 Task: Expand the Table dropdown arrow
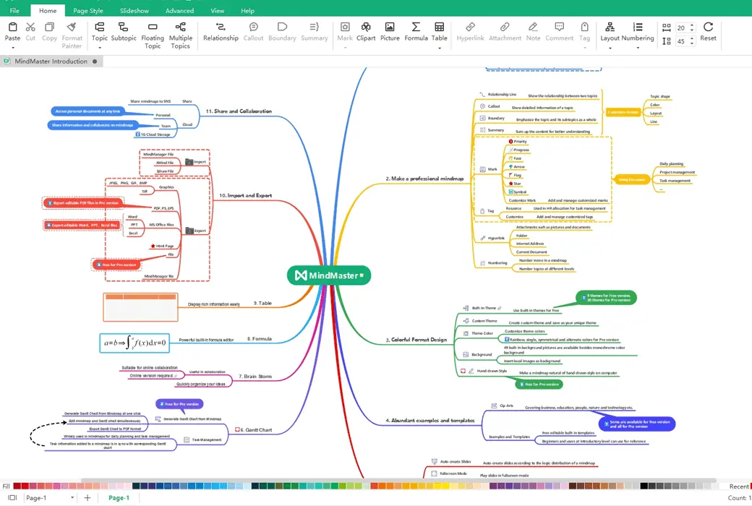tap(440, 48)
